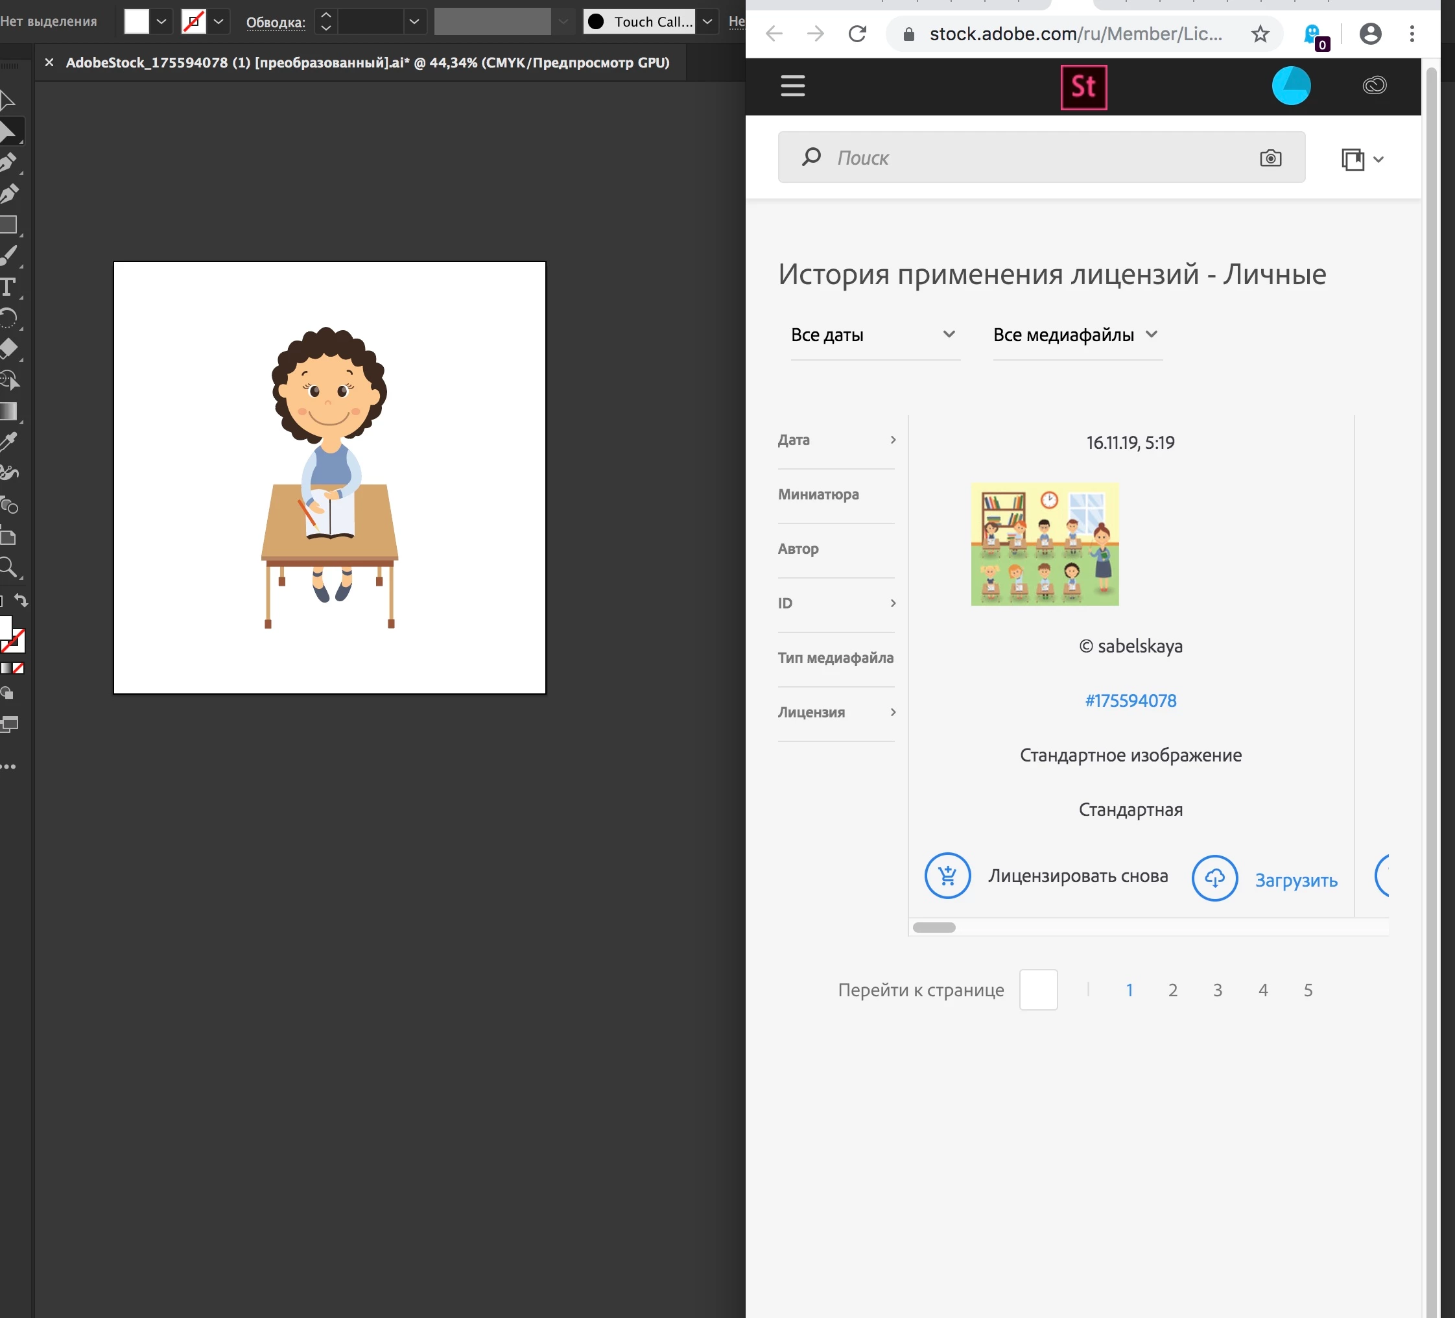This screenshot has width=1455, height=1318.
Task: Go to page 3 of license history
Action: click(1218, 990)
